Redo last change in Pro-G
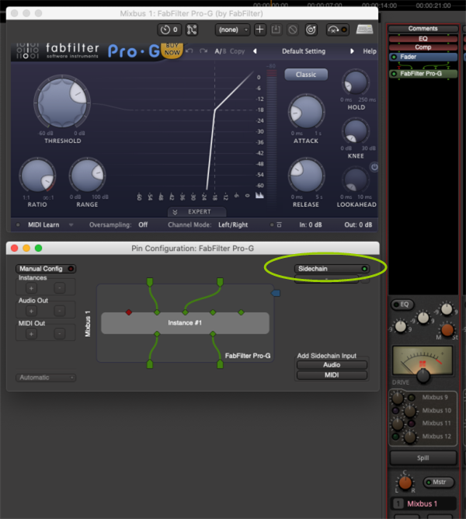 (203, 51)
